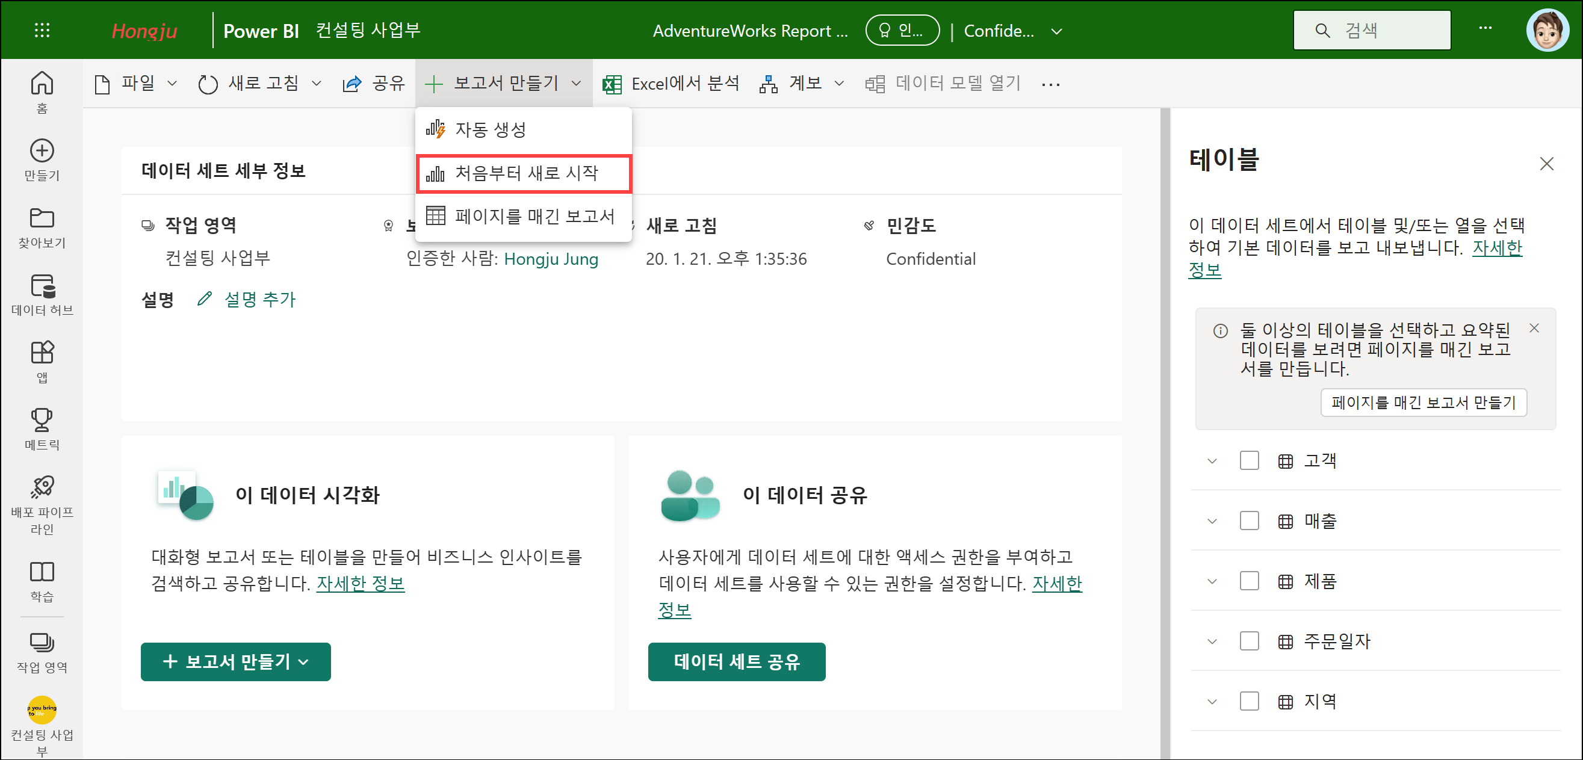Viewport: 1583px width, 760px height.
Task: Check the 고객 table checkbox
Action: [x=1249, y=460]
